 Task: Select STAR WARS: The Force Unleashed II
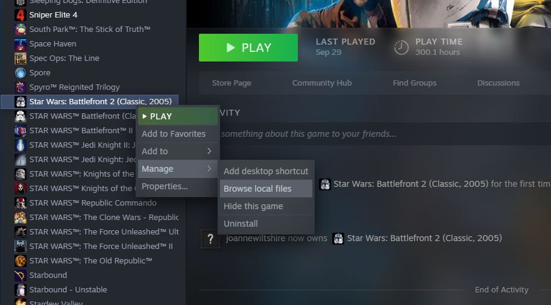click(101, 247)
